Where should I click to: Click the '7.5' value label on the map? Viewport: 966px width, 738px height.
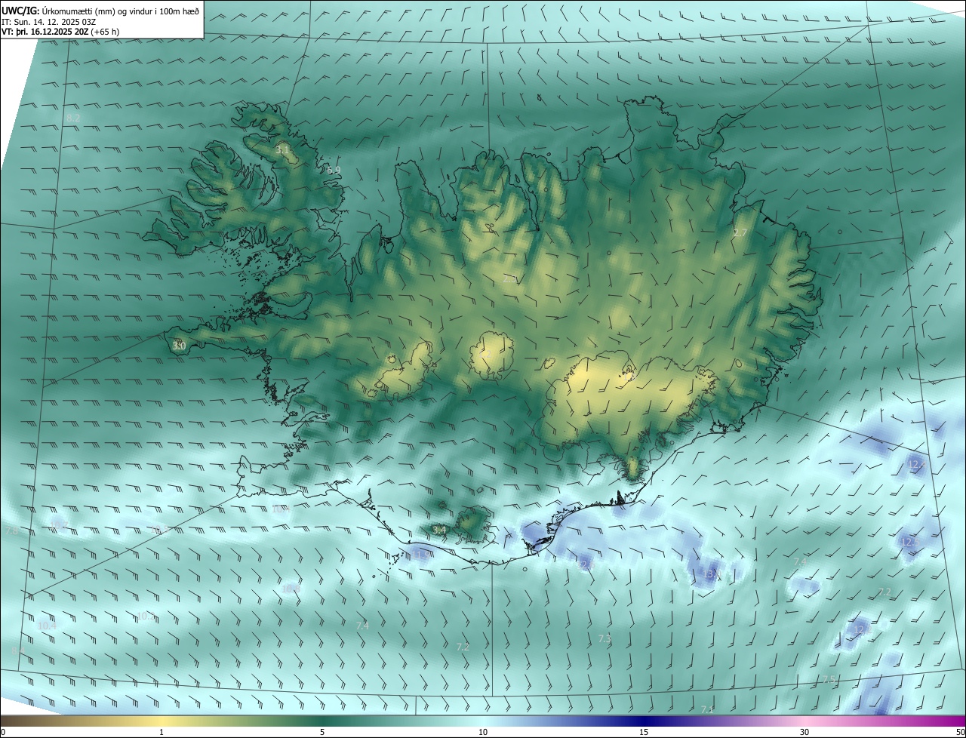pos(829,680)
